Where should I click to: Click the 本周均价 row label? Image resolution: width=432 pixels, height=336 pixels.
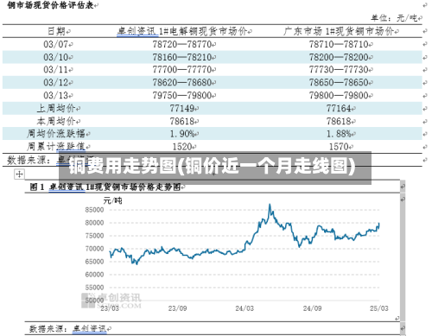tap(56, 121)
